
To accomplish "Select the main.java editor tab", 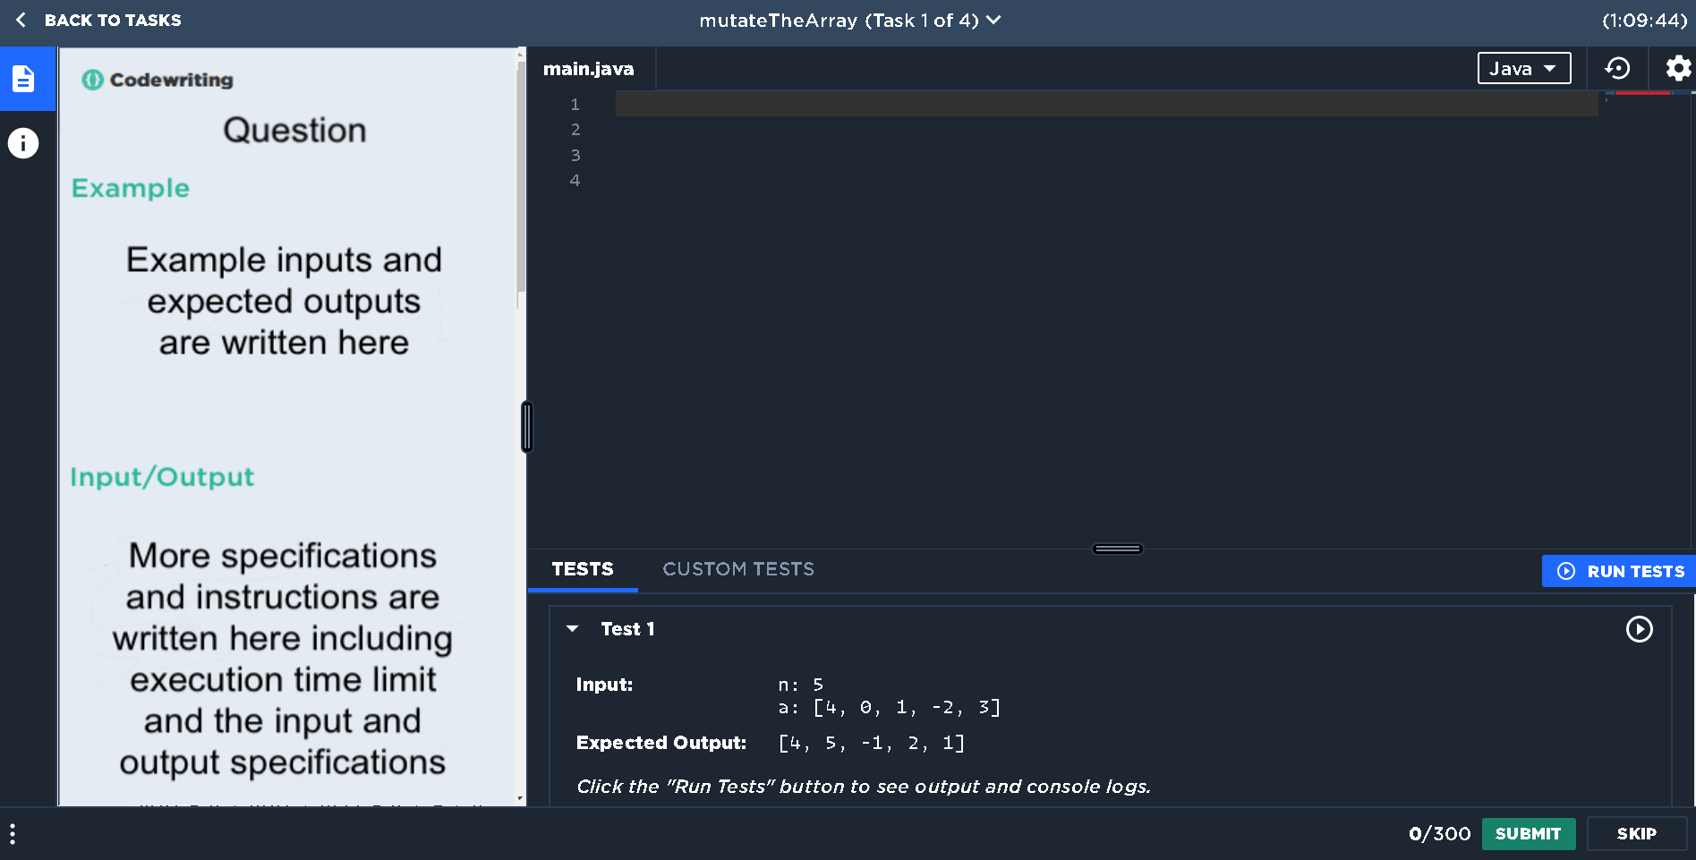I will (589, 68).
